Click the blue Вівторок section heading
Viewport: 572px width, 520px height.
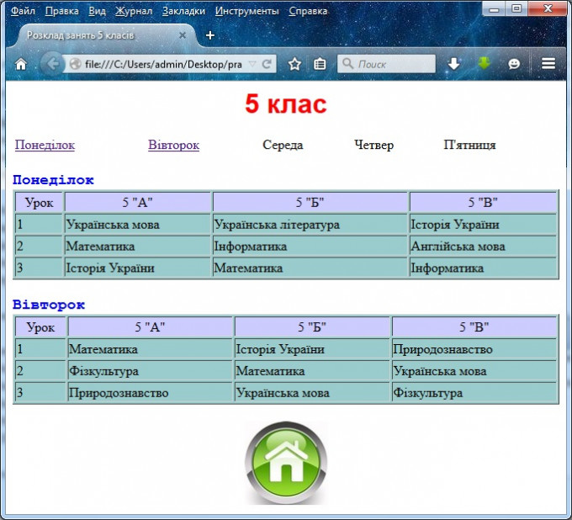[x=49, y=305]
